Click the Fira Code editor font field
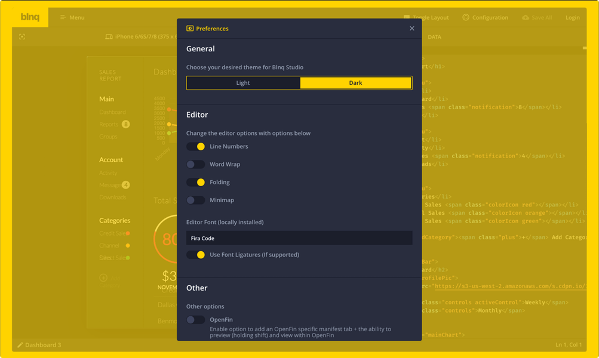Image resolution: width=599 pixels, height=358 pixels. point(299,238)
